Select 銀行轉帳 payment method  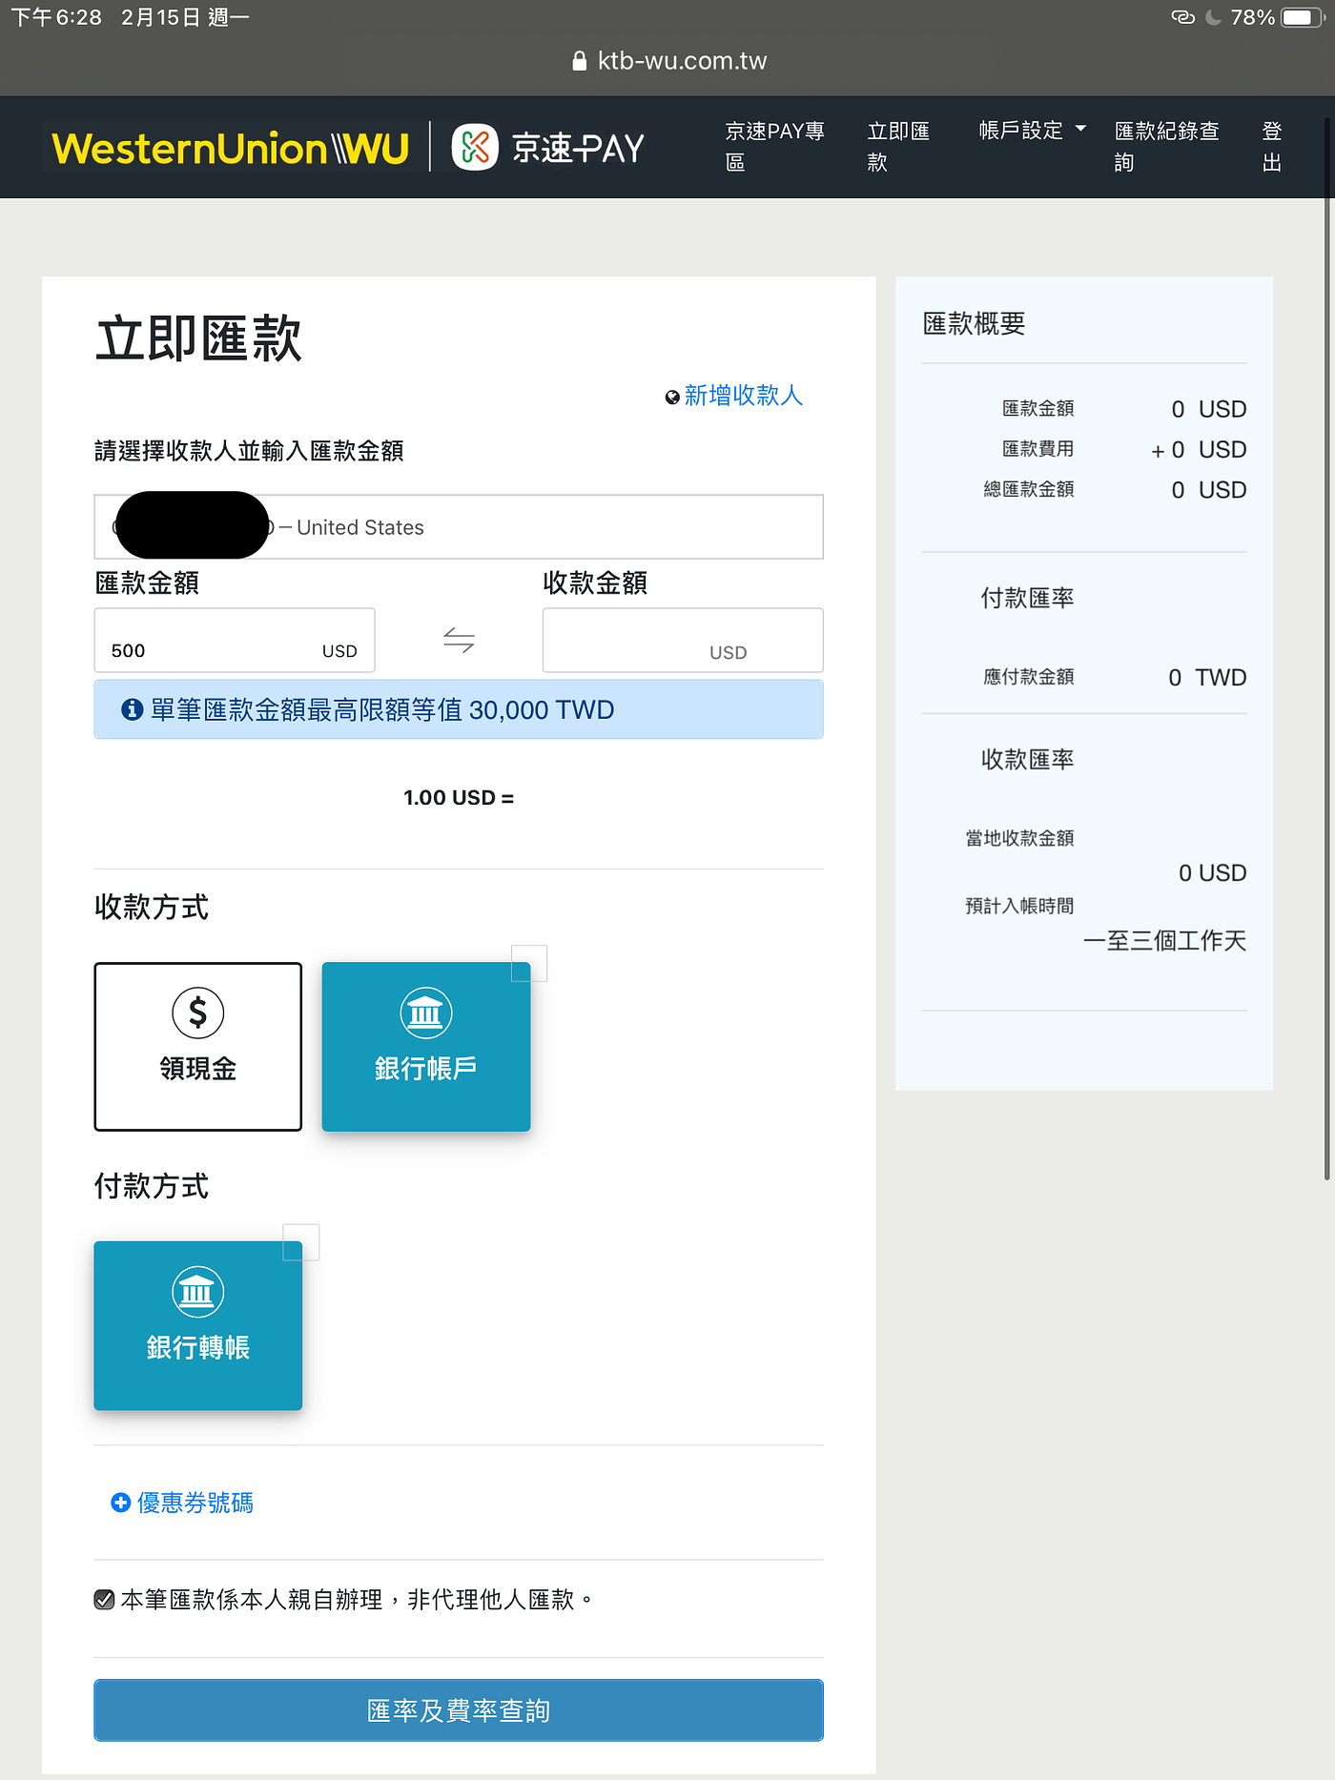[198, 1325]
